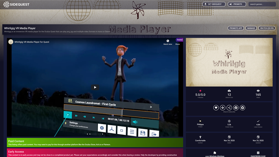Image resolution: width=279 pixels, height=157 pixels.
Task: Click the Whirligig Media Player cover image
Action: point(229,62)
